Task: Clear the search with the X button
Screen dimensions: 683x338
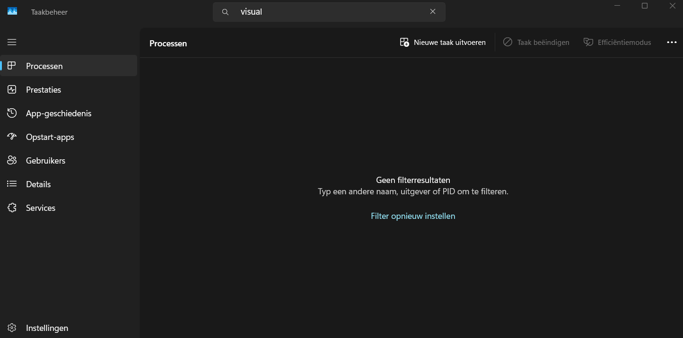Action: point(433,12)
